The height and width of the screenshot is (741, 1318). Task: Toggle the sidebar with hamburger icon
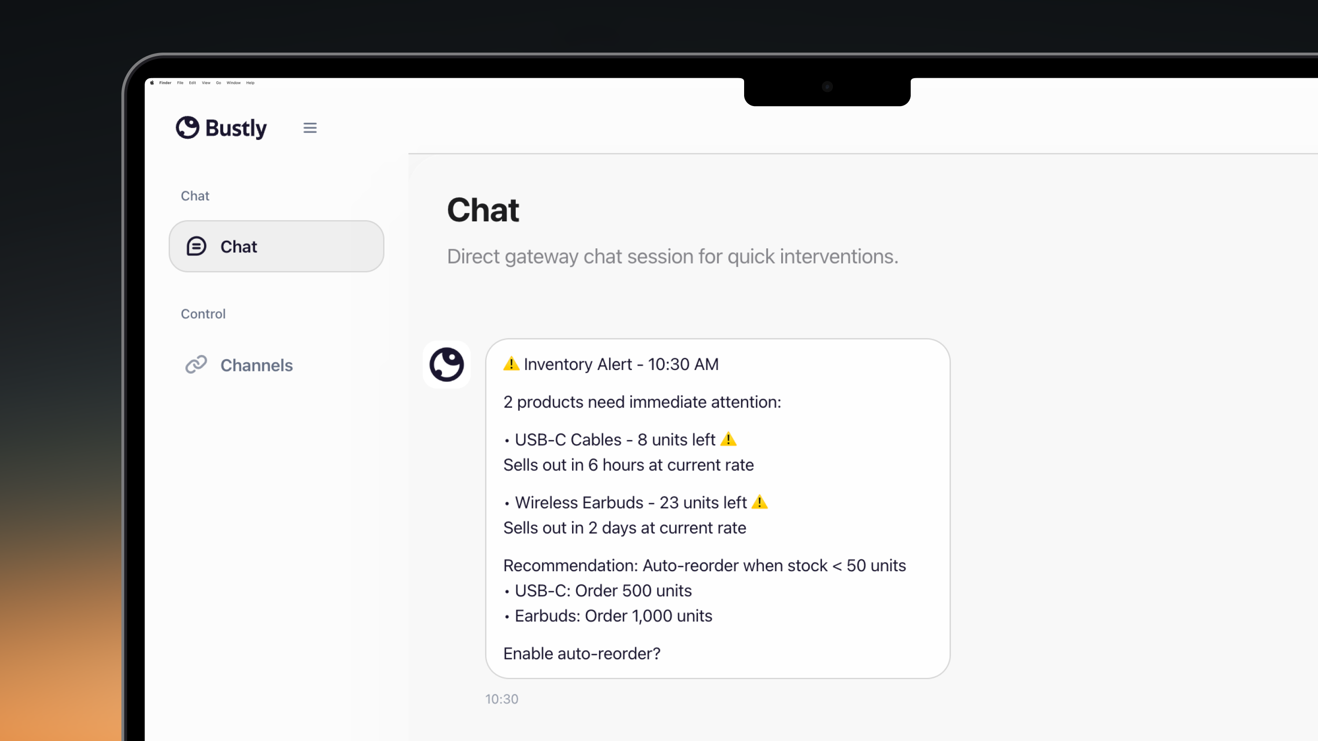pyautogui.click(x=309, y=128)
